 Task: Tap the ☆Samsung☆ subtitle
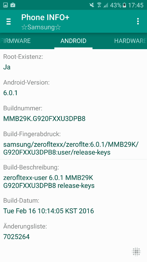[x=41, y=27]
